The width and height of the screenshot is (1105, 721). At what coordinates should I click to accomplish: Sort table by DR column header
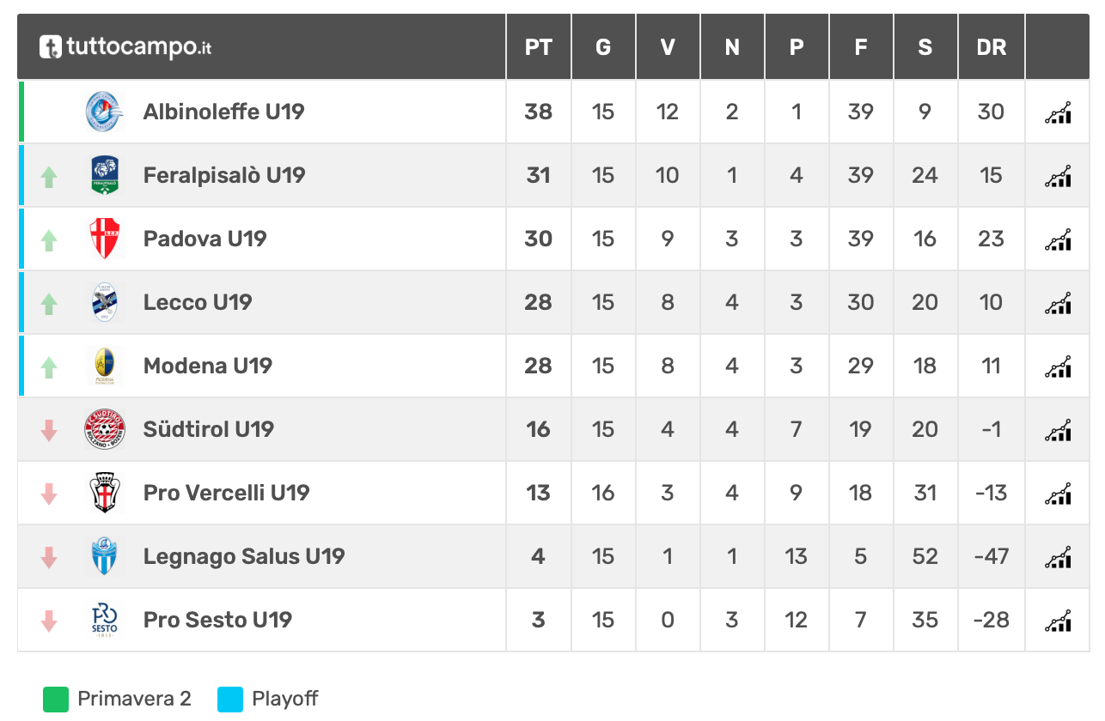pos(992,47)
